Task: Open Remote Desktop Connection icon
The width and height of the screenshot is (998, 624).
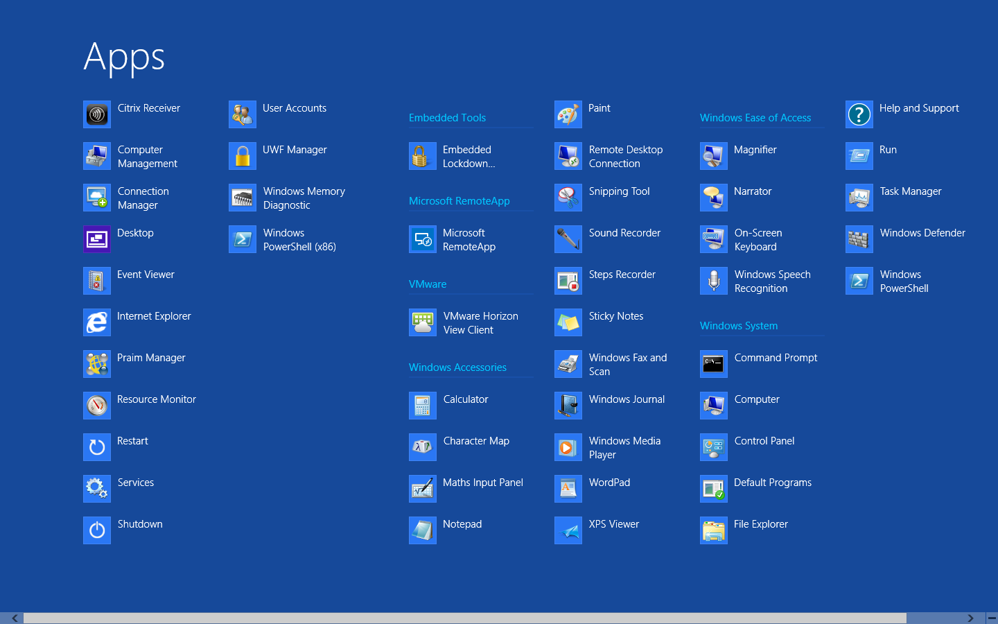Action: point(568,156)
